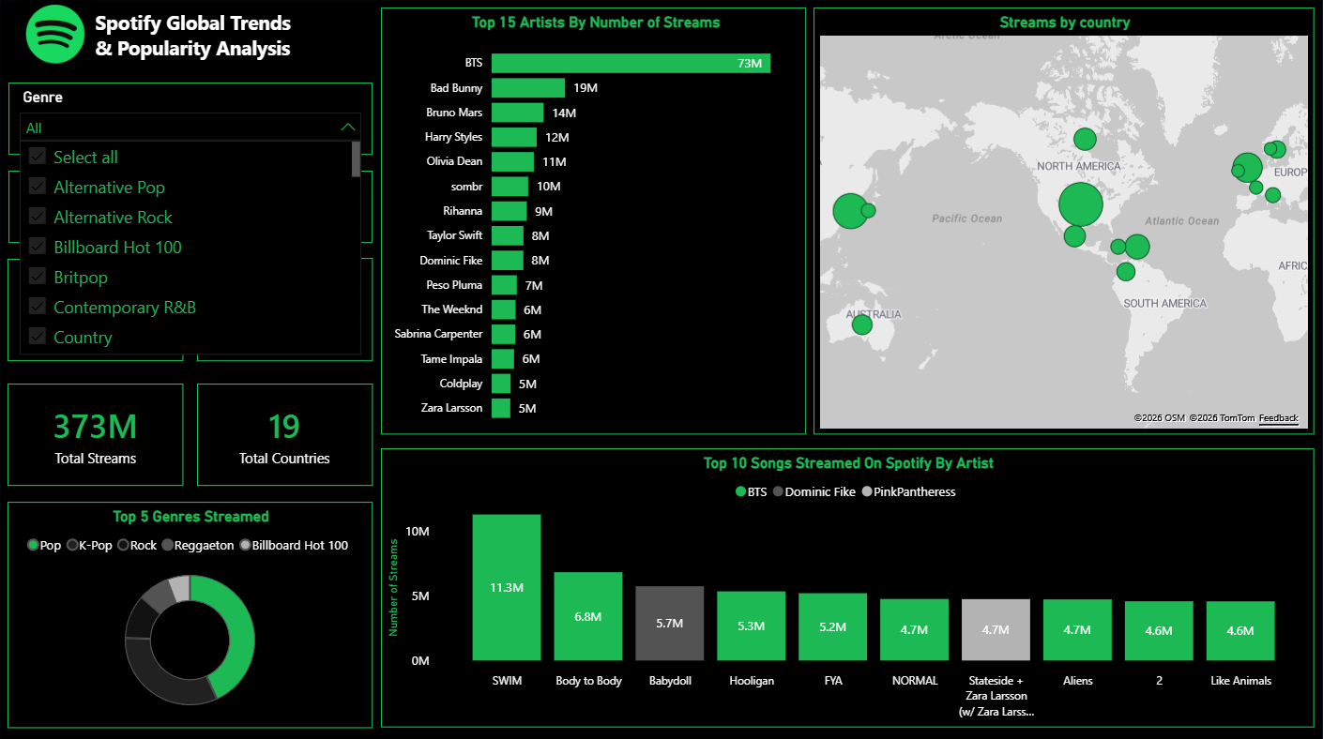Select the Body to Body song bar
The height and width of the screenshot is (739, 1323).
coord(588,616)
